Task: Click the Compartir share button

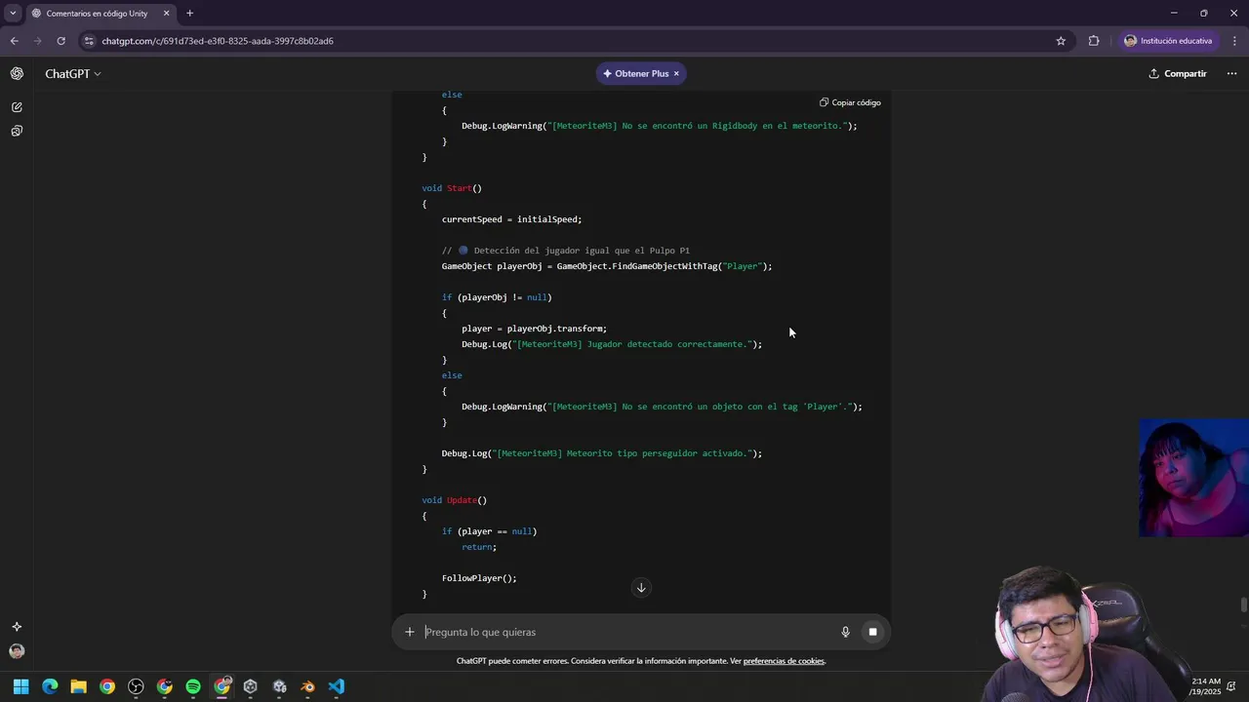Action: pyautogui.click(x=1178, y=74)
